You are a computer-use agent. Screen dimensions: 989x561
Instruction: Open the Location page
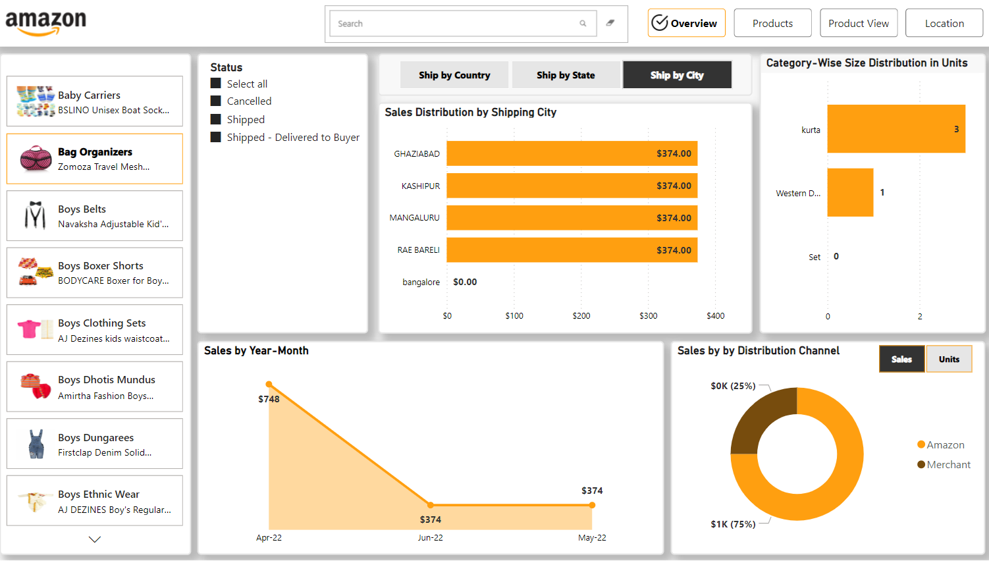tap(944, 23)
